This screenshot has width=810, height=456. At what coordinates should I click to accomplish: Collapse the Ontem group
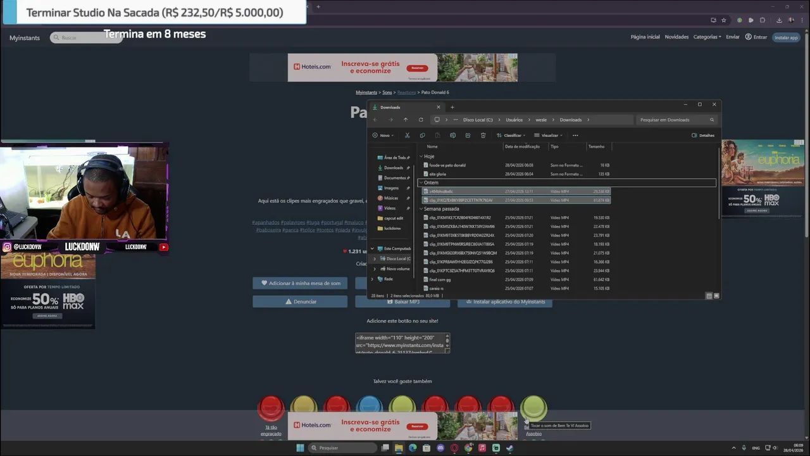pos(421,182)
